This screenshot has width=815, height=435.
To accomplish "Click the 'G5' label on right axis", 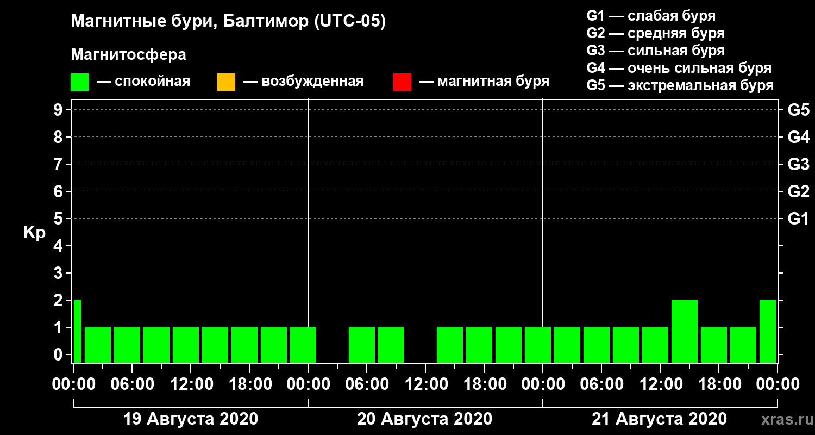I will click(799, 110).
